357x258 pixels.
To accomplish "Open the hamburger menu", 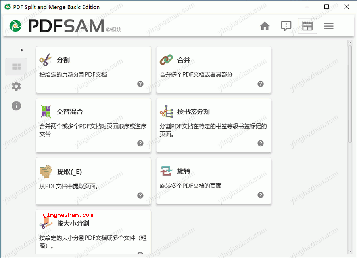I will coord(329,26).
